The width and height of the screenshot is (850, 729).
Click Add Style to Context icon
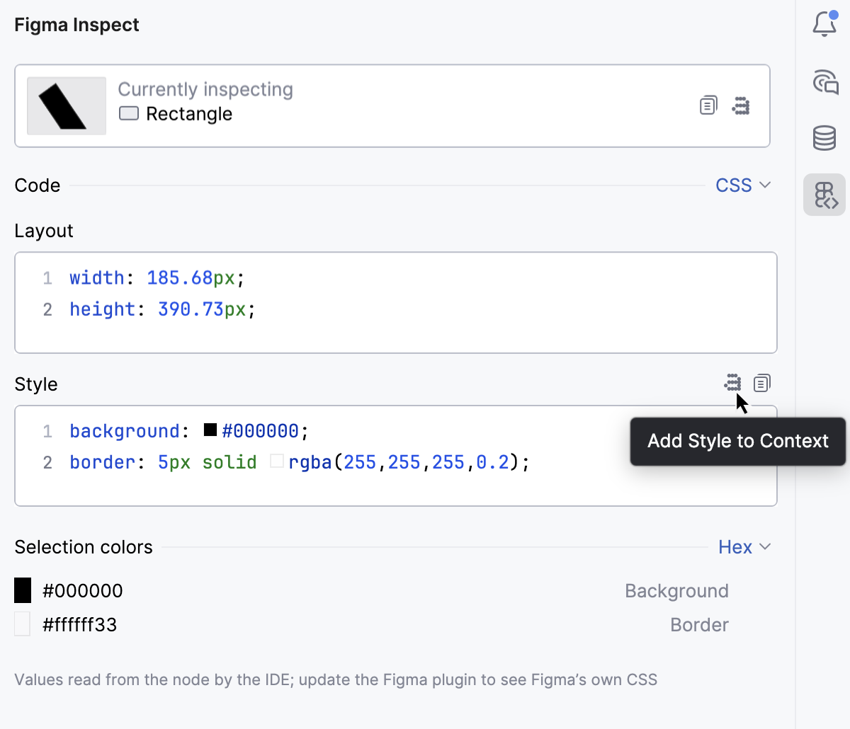coord(732,383)
